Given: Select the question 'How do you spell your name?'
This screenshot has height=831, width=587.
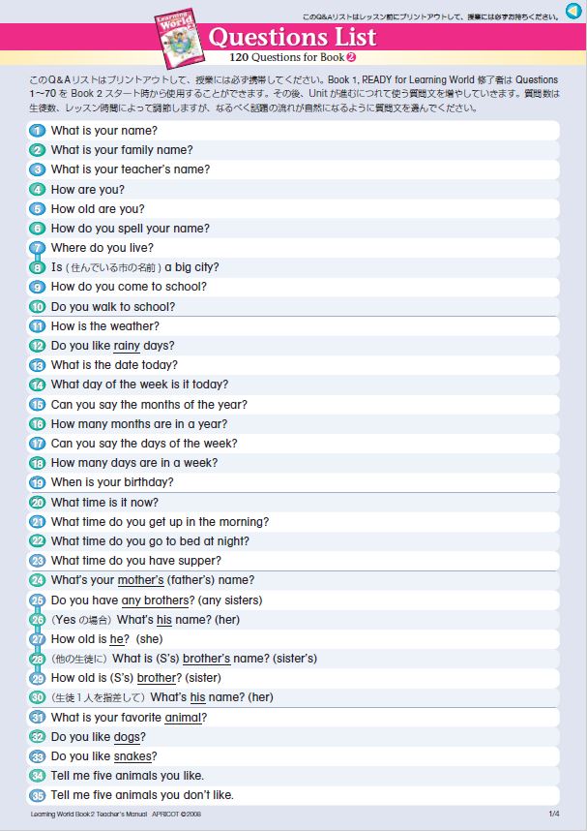Looking at the screenshot, I should point(130,229).
